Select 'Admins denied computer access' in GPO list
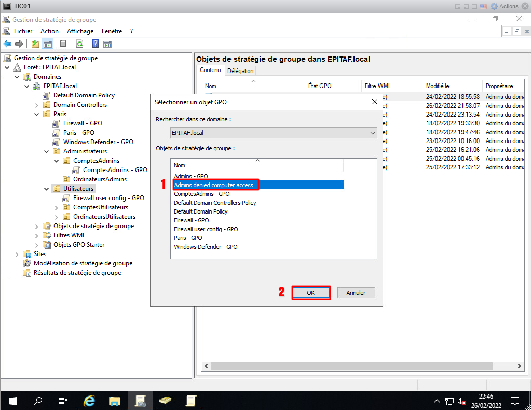This screenshot has width=531, height=410. [213, 185]
